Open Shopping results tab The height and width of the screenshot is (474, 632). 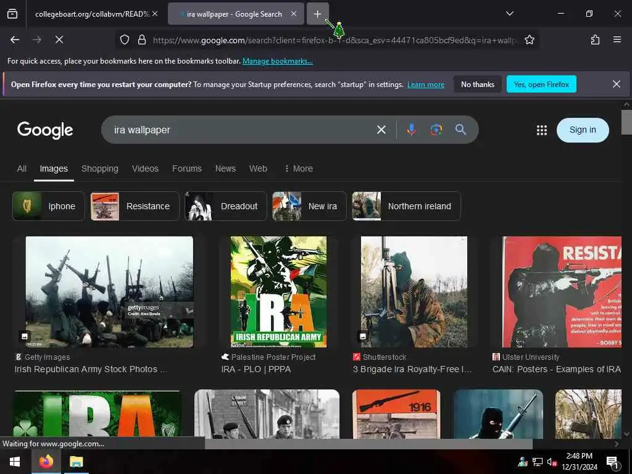pyautogui.click(x=100, y=168)
